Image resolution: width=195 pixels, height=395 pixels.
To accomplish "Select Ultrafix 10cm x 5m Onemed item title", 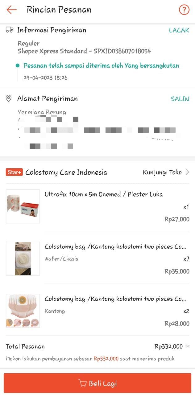I will click(104, 194).
